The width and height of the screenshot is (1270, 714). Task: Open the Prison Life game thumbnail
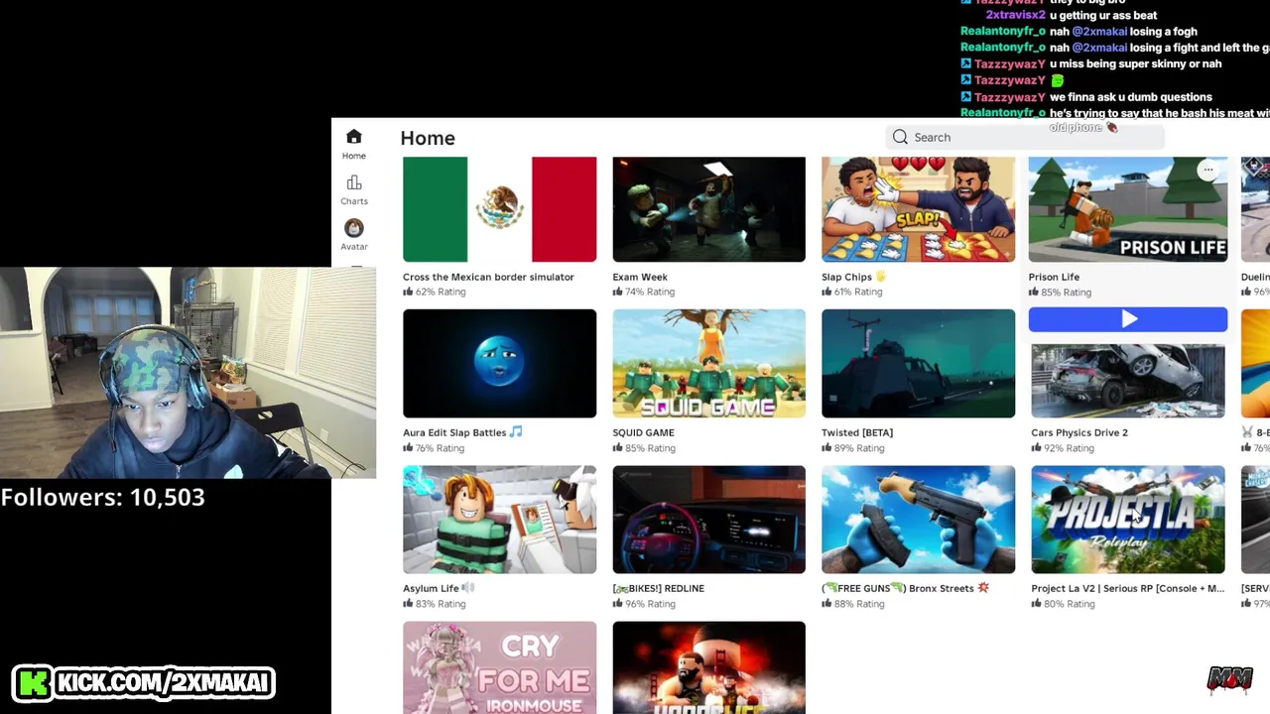pos(1128,209)
